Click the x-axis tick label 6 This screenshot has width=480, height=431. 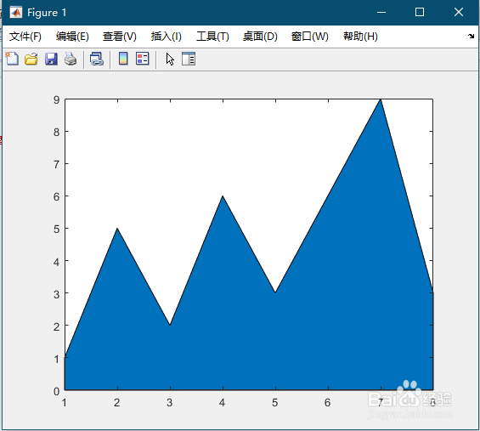pos(328,402)
